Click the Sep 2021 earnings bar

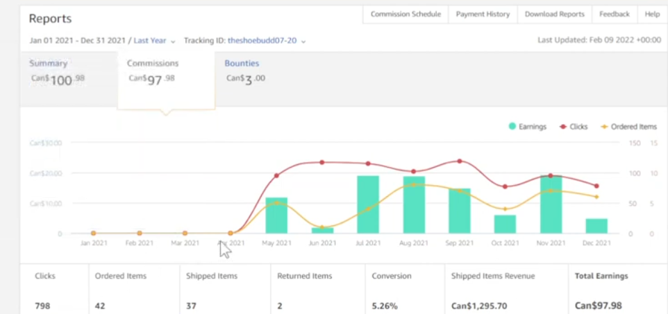click(460, 211)
